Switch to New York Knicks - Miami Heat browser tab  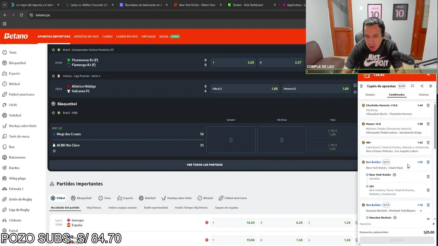[197, 5]
